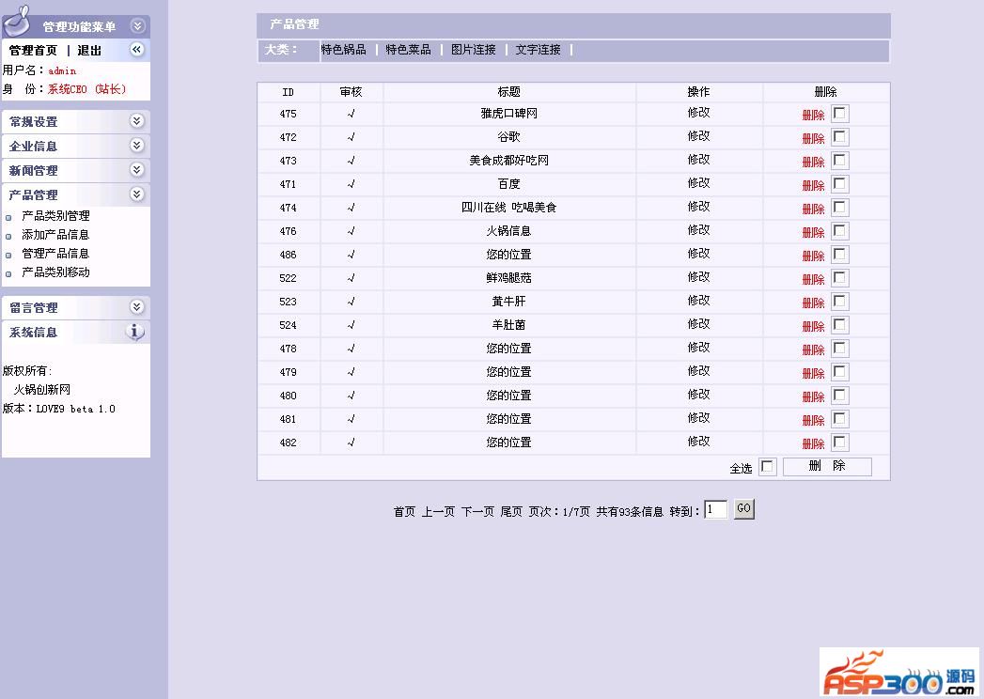Select the 特色菜品 category
The image size is (984, 699).
click(409, 50)
